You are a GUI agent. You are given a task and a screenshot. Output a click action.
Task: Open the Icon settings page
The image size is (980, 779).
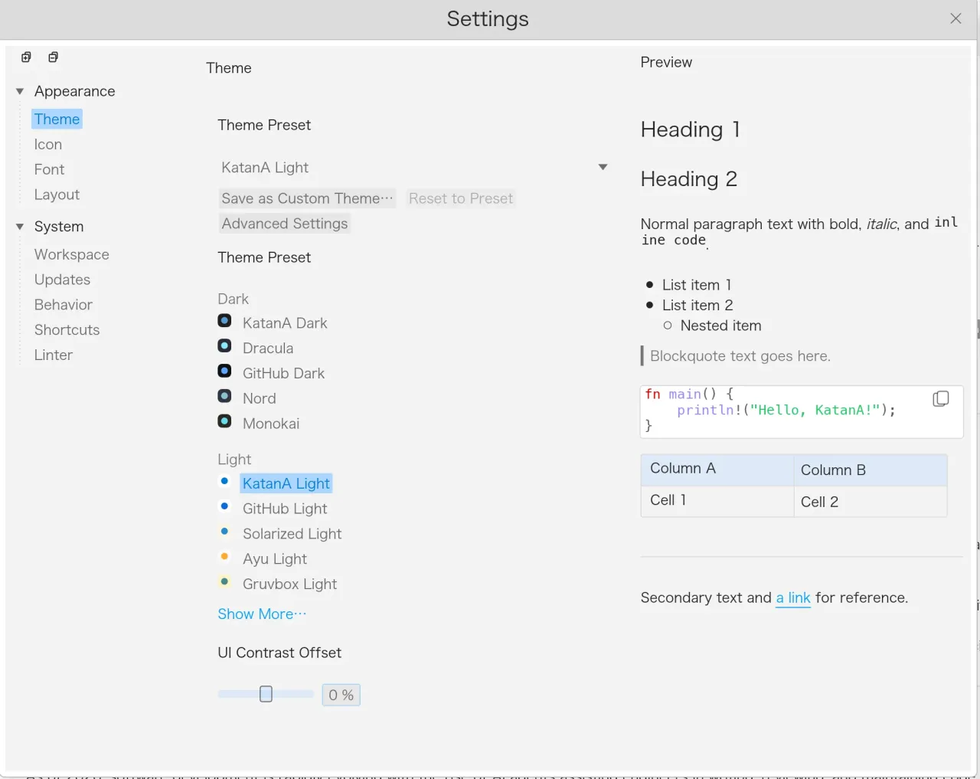tap(47, 144)
